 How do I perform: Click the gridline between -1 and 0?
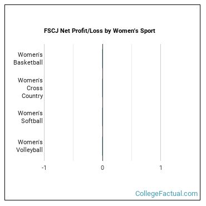pos(73,102)
